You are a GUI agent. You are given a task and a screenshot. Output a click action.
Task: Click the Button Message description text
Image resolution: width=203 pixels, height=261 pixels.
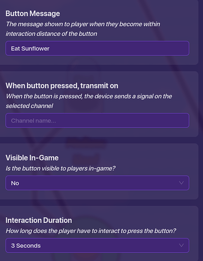tap(83, 29)
